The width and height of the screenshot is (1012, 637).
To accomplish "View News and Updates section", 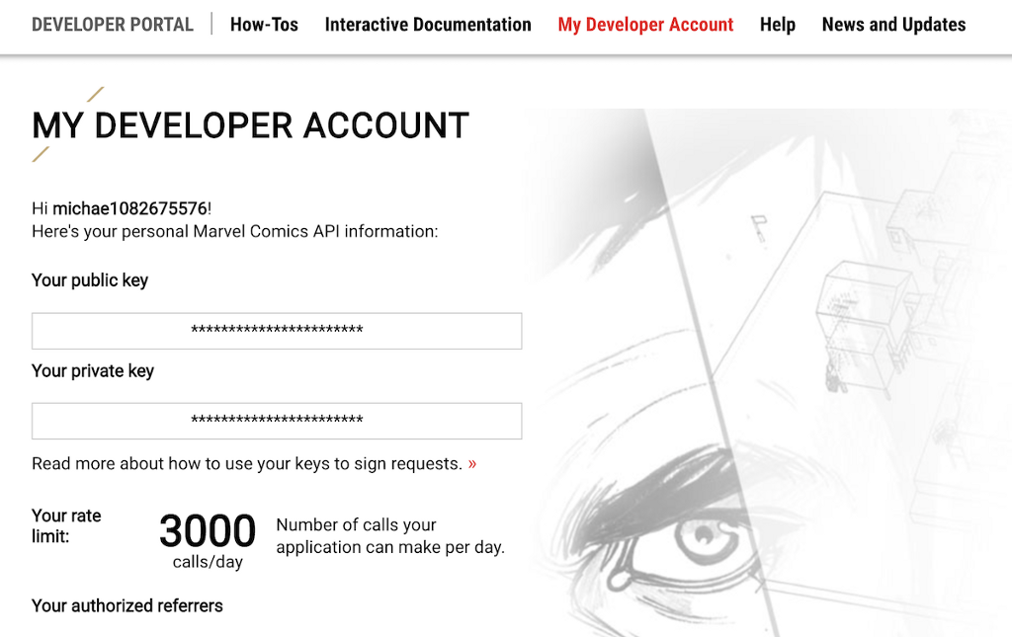I will (893, 25).
